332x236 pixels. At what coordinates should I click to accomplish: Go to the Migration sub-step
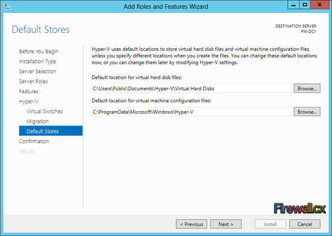coord(37,121)
